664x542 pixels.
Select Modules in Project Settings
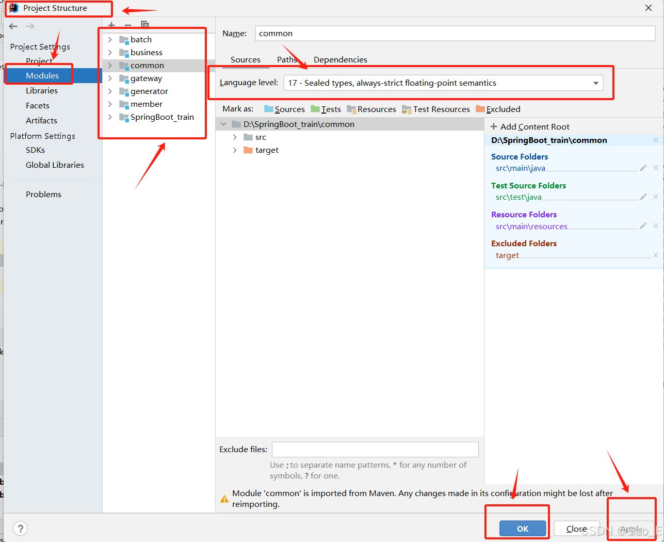coord(42,75)
